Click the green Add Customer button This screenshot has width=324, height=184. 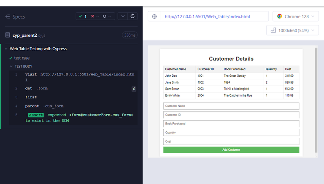point(231,150)
